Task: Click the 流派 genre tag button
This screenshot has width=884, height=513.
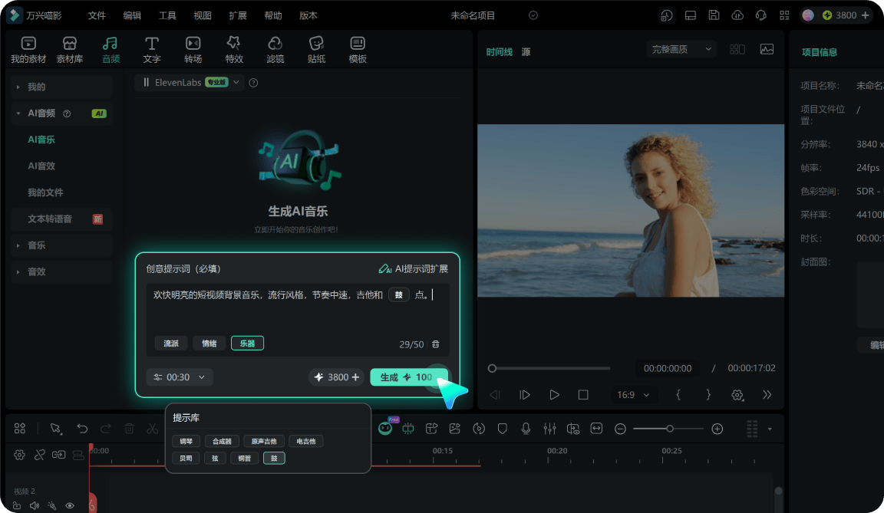Action: (171, 343)
